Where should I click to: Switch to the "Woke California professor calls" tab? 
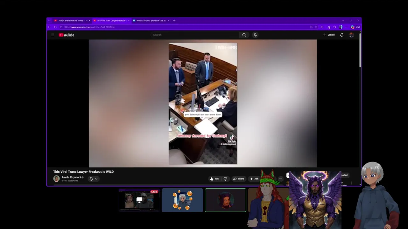point(150,21)
